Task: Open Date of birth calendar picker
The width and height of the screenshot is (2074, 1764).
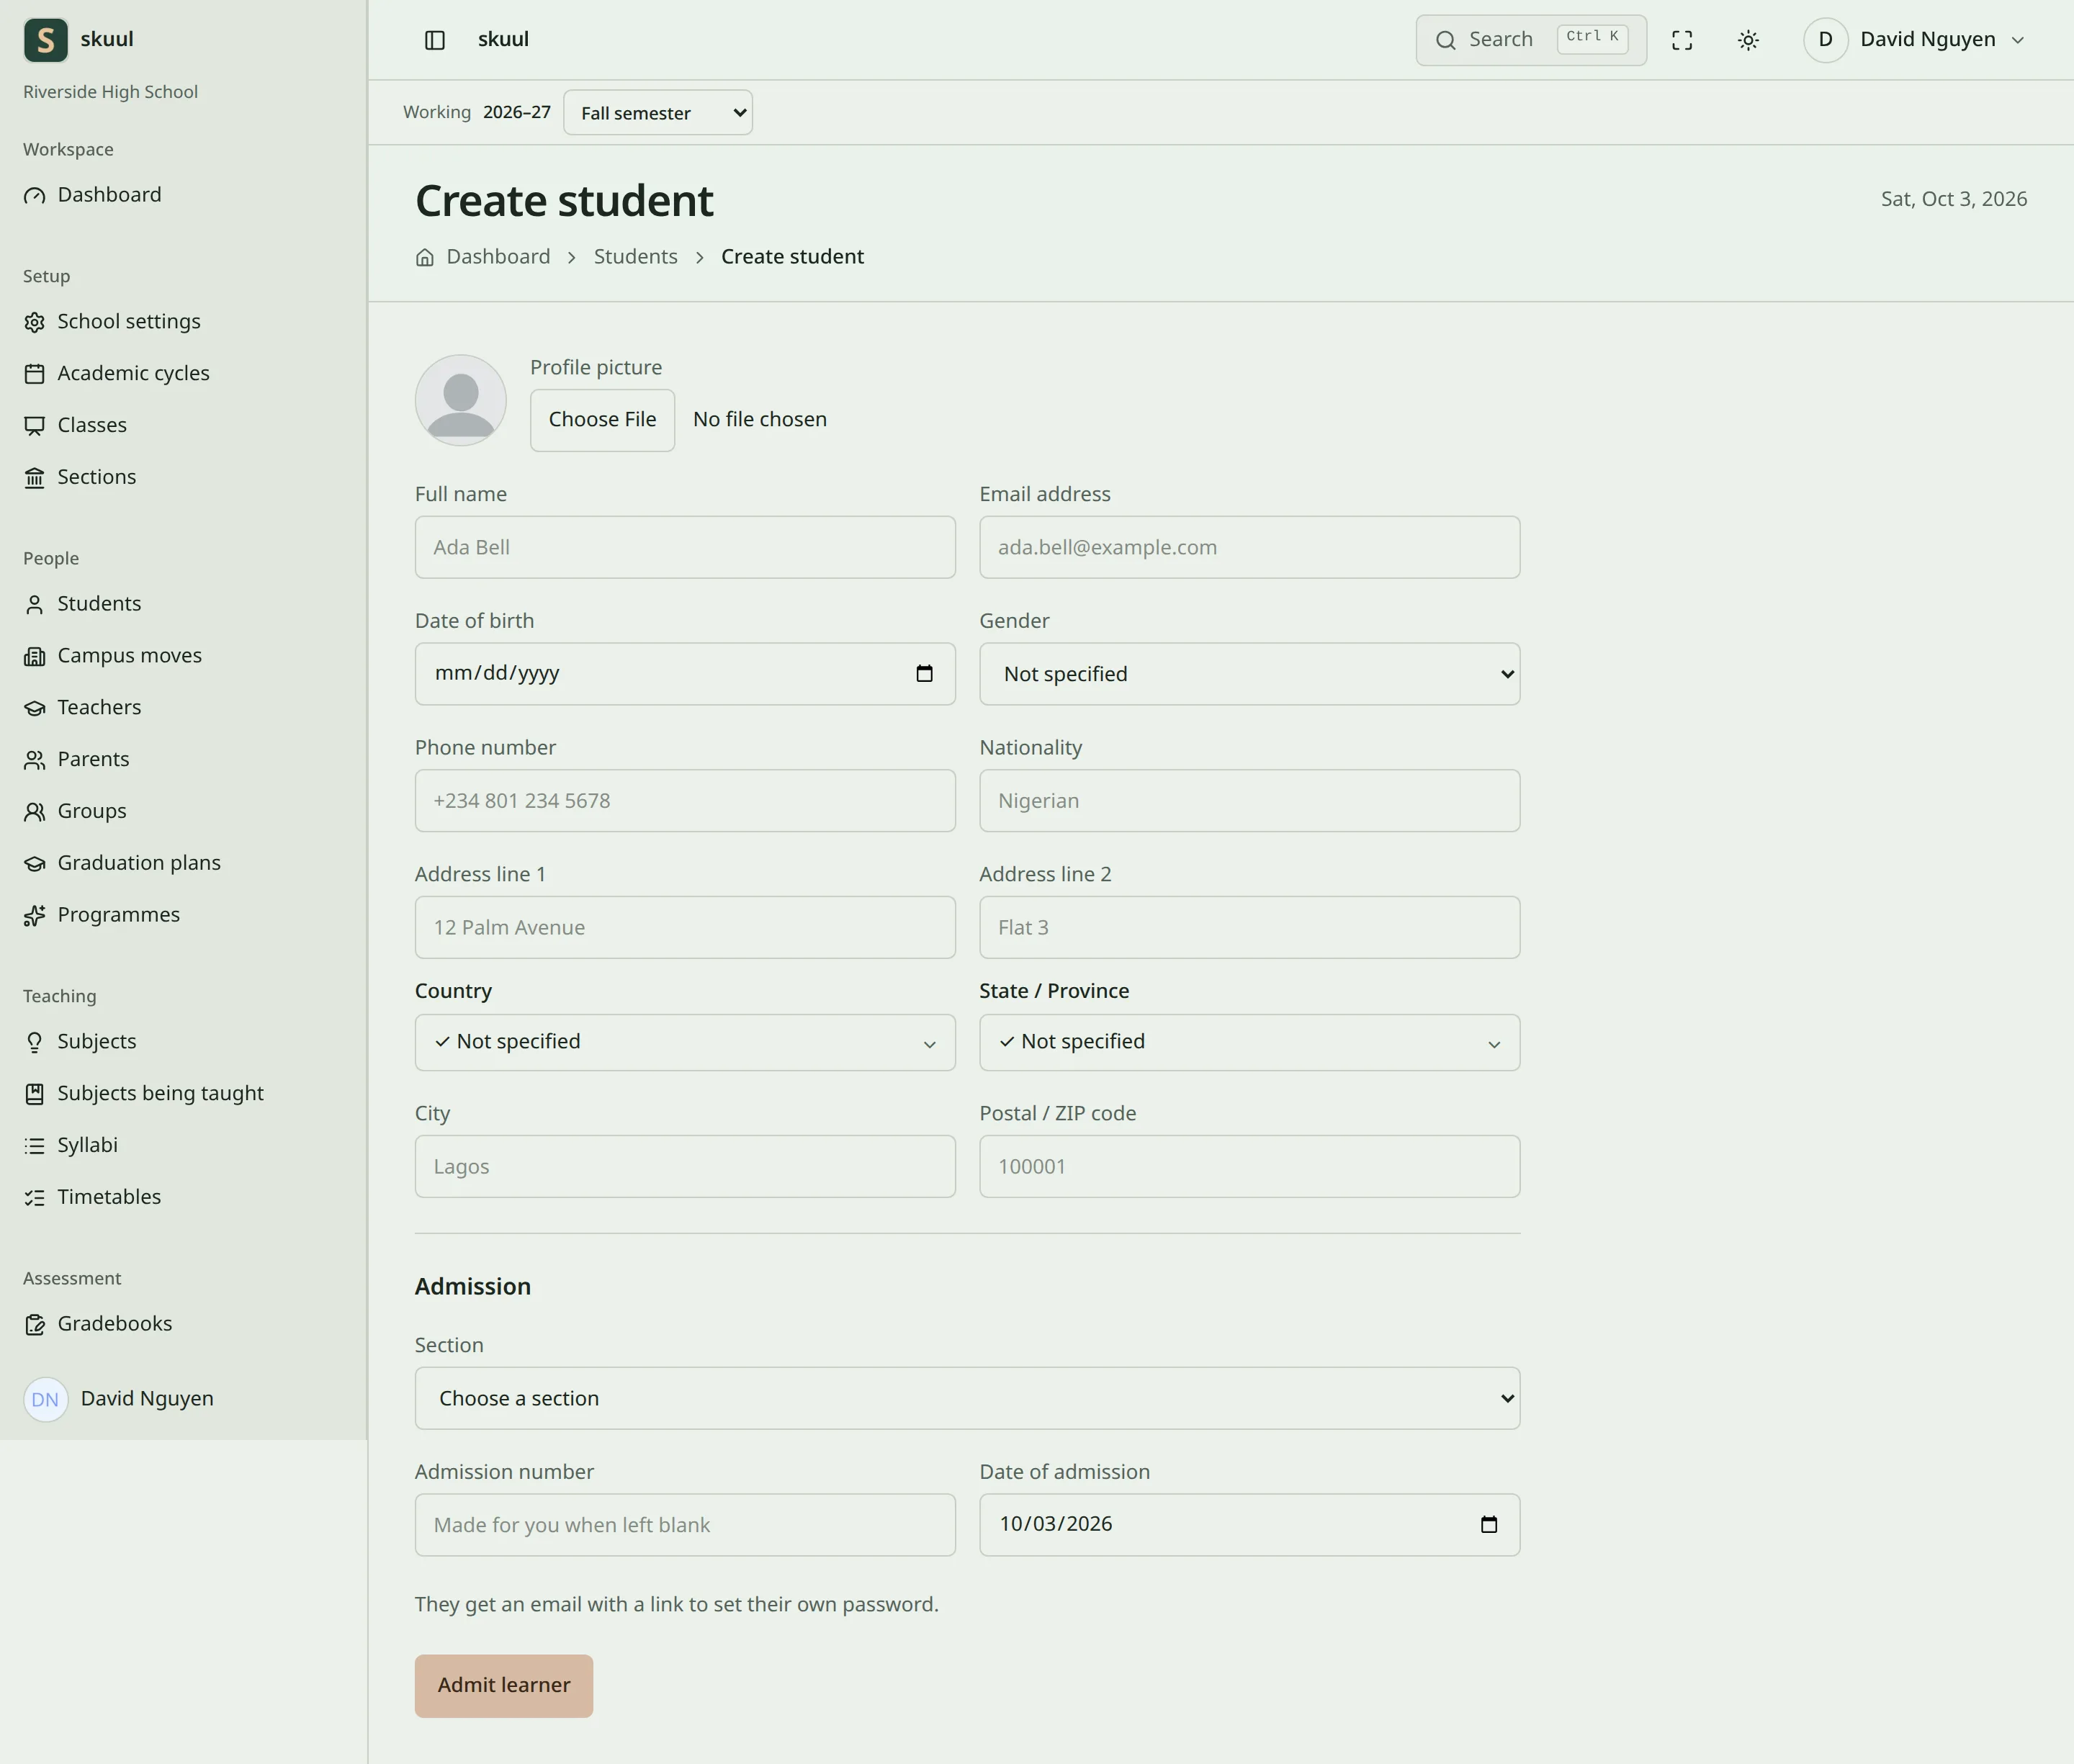Action: pyautogui.click(x=924, y=674)
